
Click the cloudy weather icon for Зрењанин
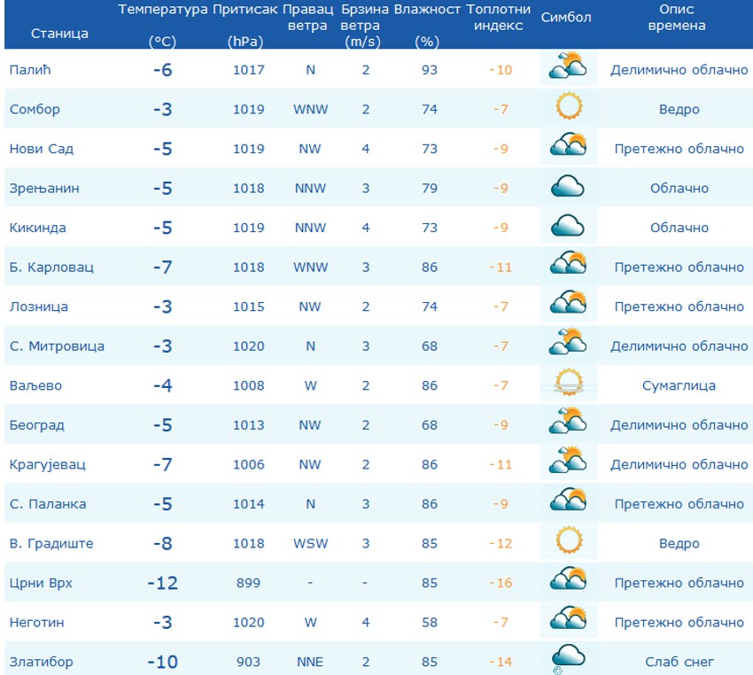[x=567, y=187]
